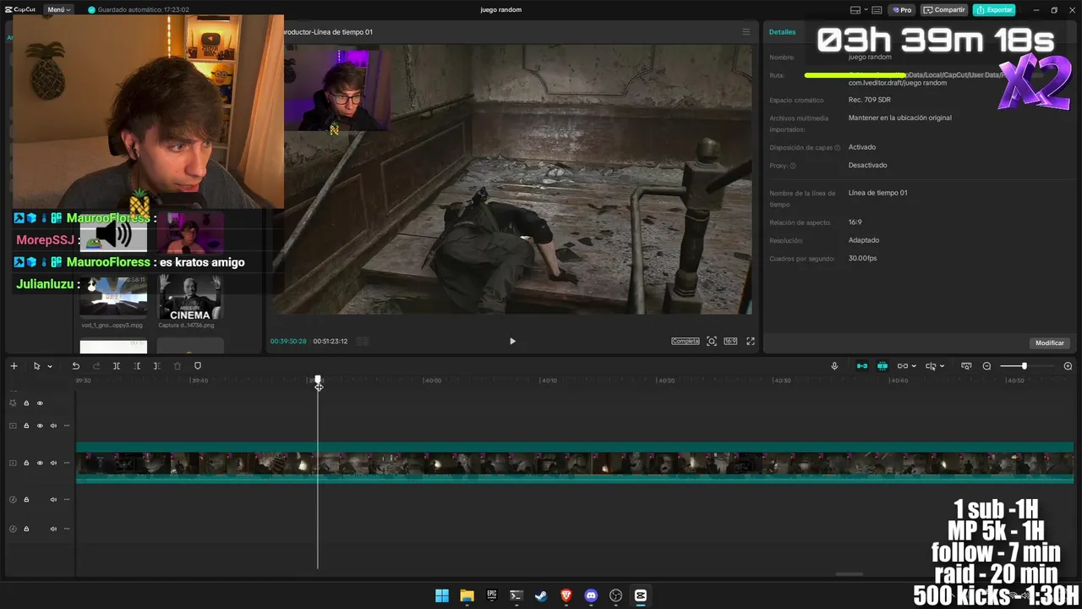
Task: Open Epic Games Launcher from the taskbar
Action: click(491, 595)
